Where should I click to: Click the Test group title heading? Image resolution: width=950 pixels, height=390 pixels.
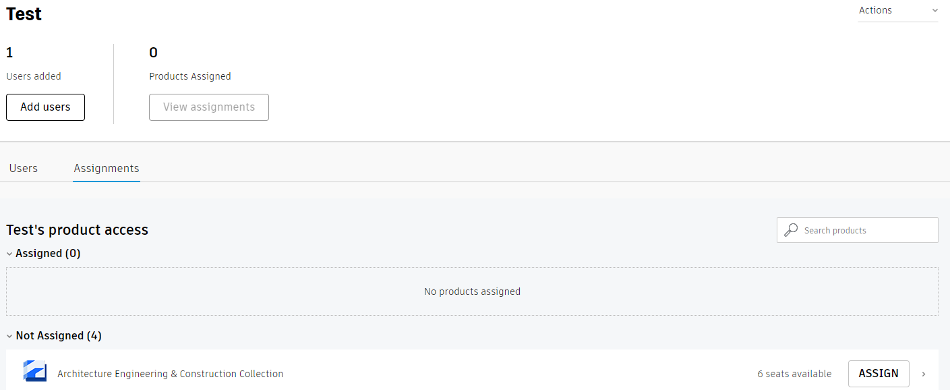(24, 14)
